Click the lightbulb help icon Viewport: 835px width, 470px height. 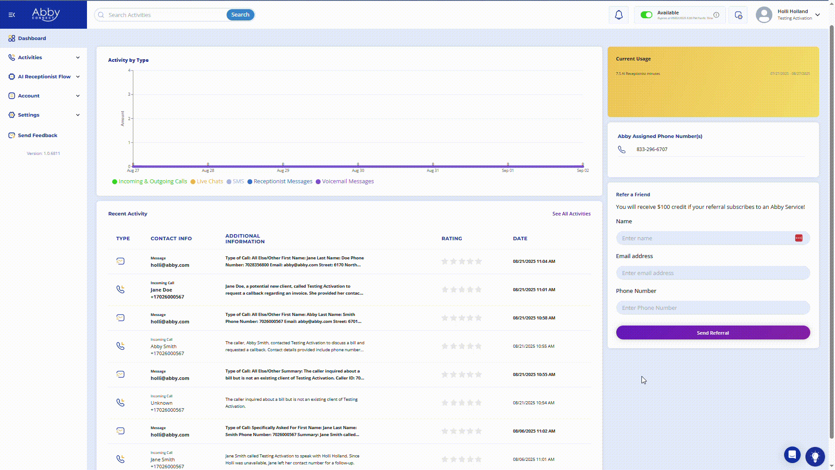(815, 457)
